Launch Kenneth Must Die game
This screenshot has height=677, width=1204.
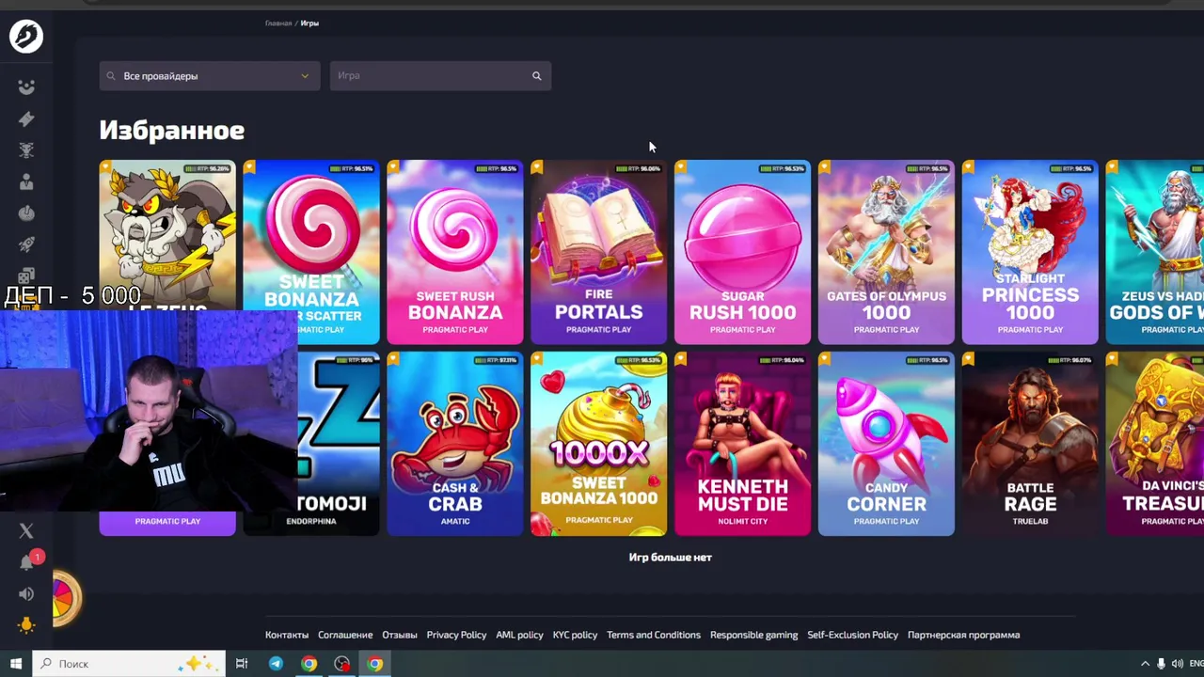click(743, 444)
